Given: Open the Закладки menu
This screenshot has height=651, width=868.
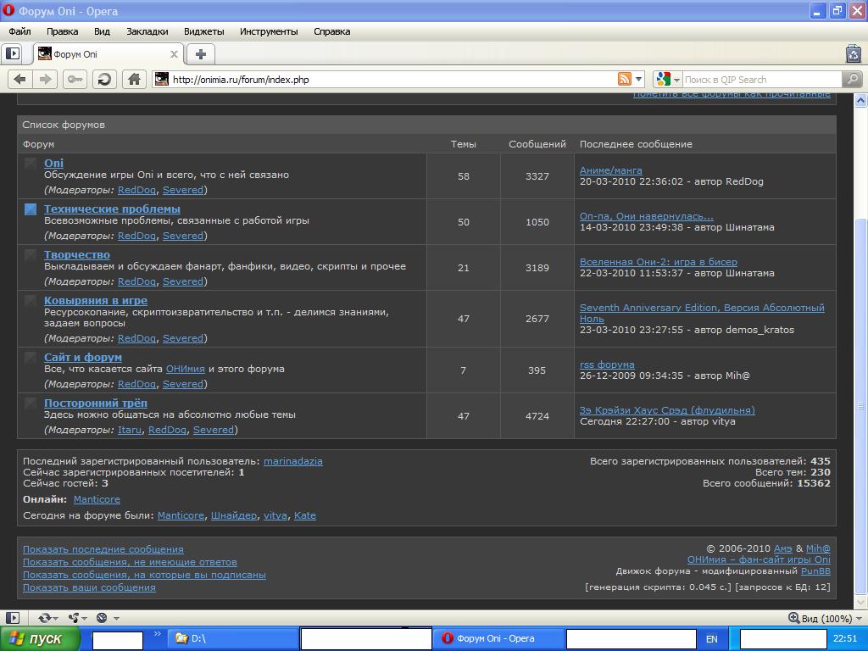Looking at the screenshot, I should 147,31.
